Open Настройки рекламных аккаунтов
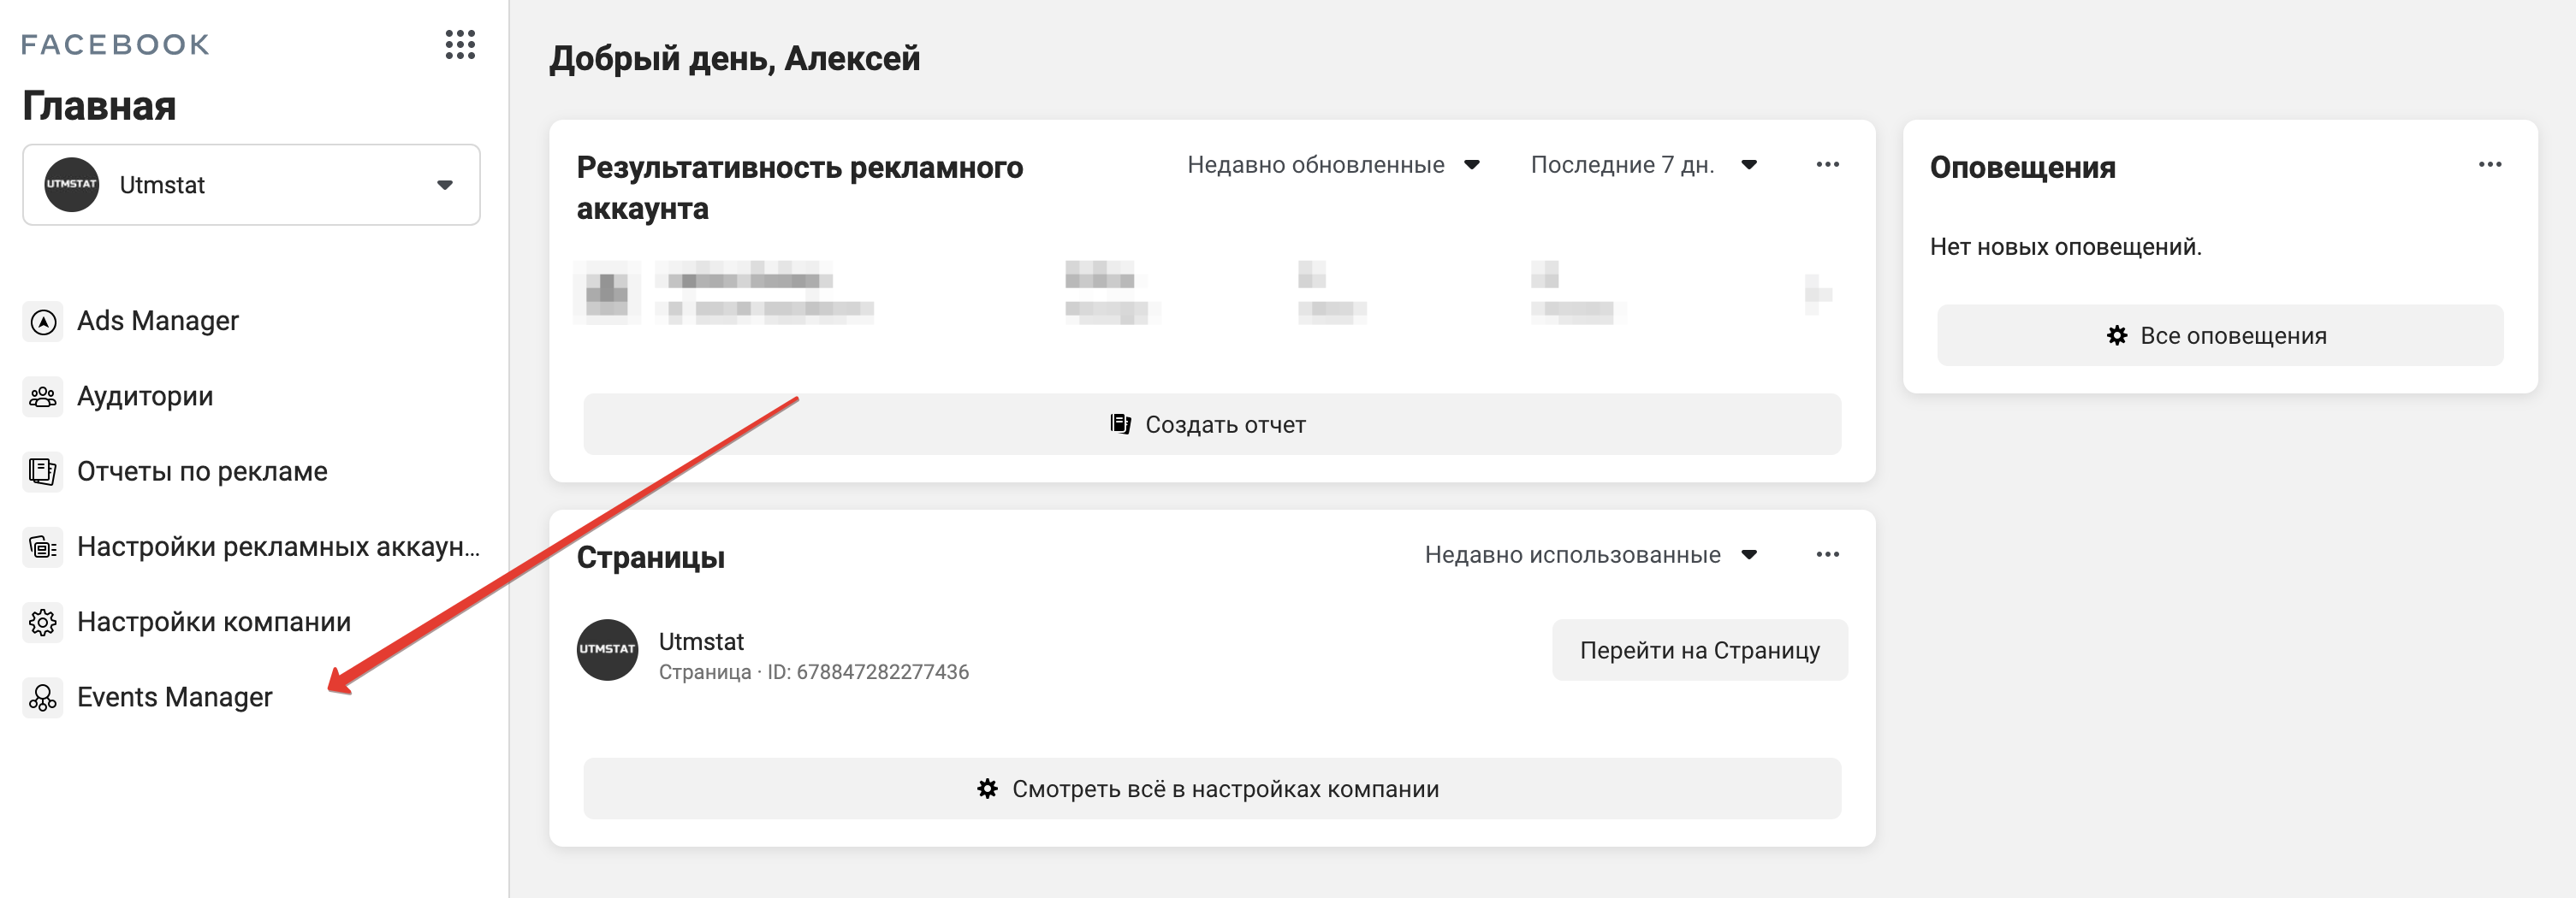The image size is (2576, 898). click(x=278, y=546)
